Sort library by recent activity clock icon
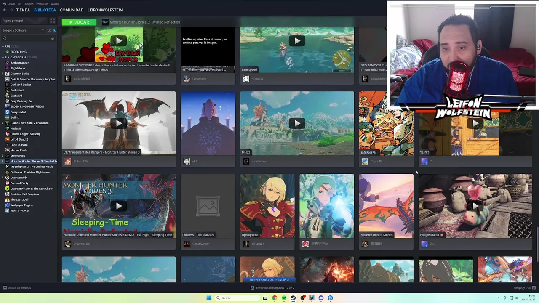Screen dimensions: 539x303 click(x=49, y=30)
